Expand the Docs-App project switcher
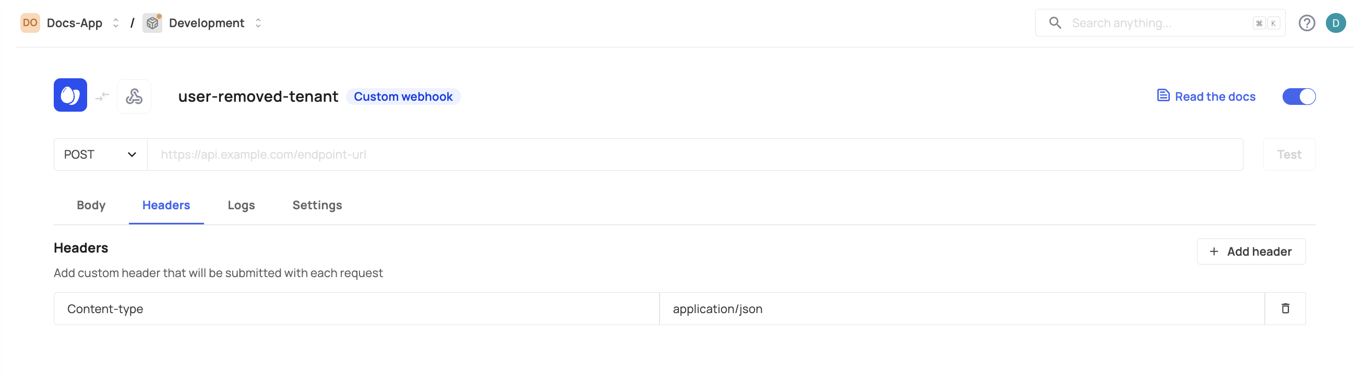The image size is (1365, 383). [115, 23]
